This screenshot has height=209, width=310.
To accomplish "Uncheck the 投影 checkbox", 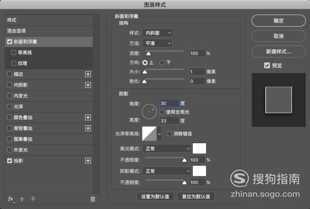I will pyautogui.click(x=9, y=161).
